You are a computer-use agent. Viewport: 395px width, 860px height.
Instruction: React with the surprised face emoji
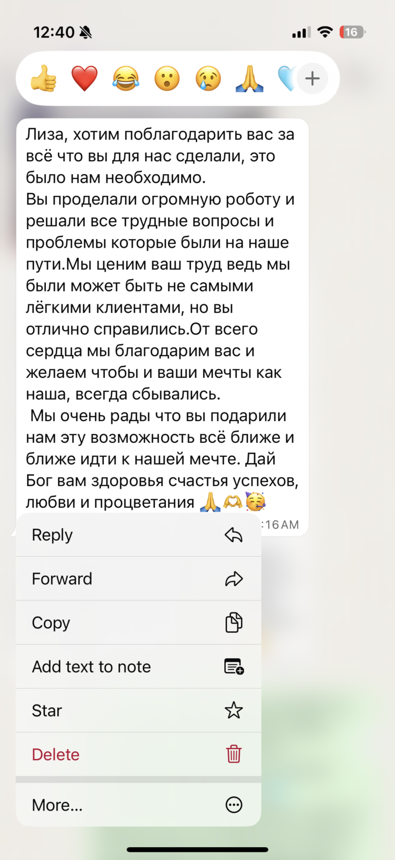[x=167, y=78]
